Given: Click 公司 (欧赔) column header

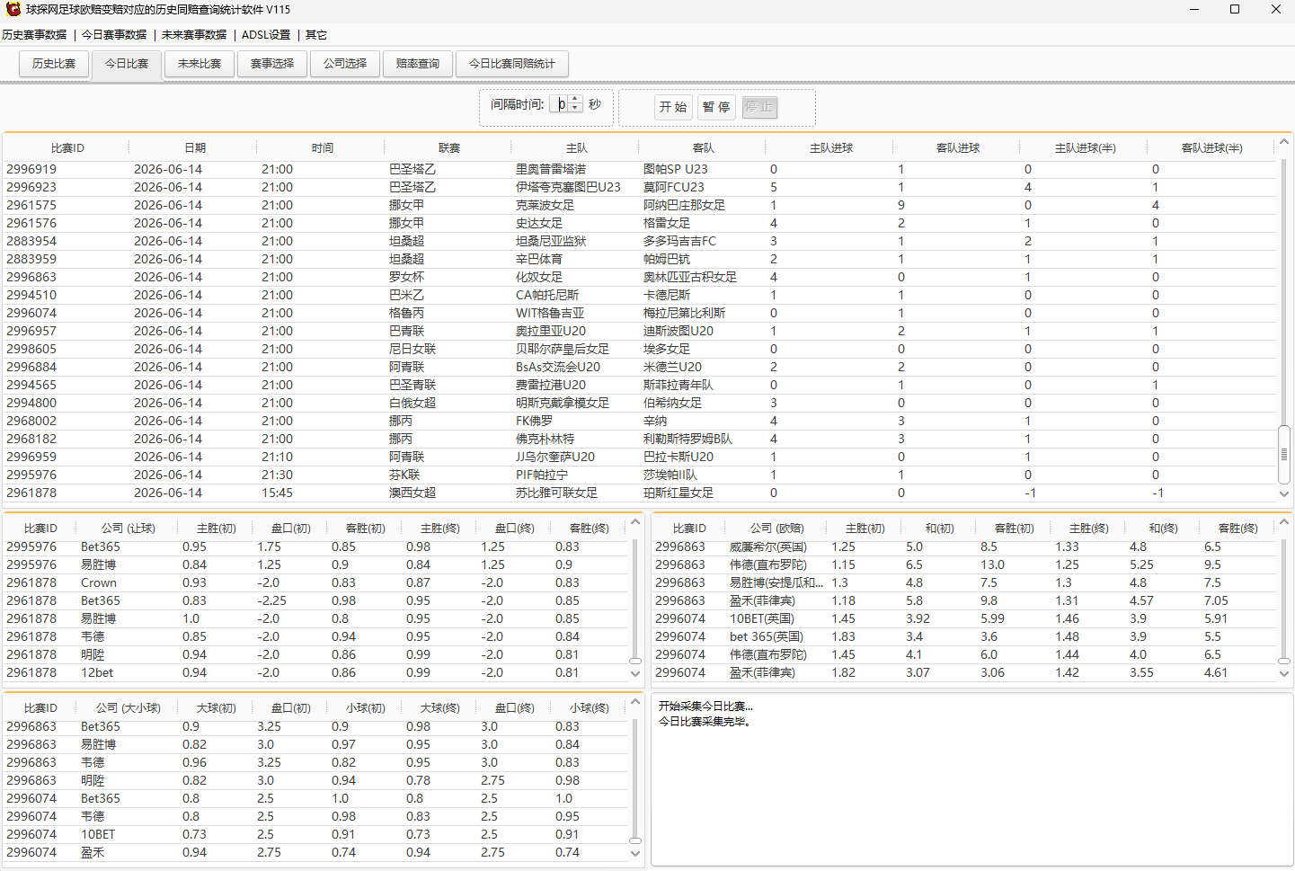Looking at the screenshot, I should tap(776, 529).
